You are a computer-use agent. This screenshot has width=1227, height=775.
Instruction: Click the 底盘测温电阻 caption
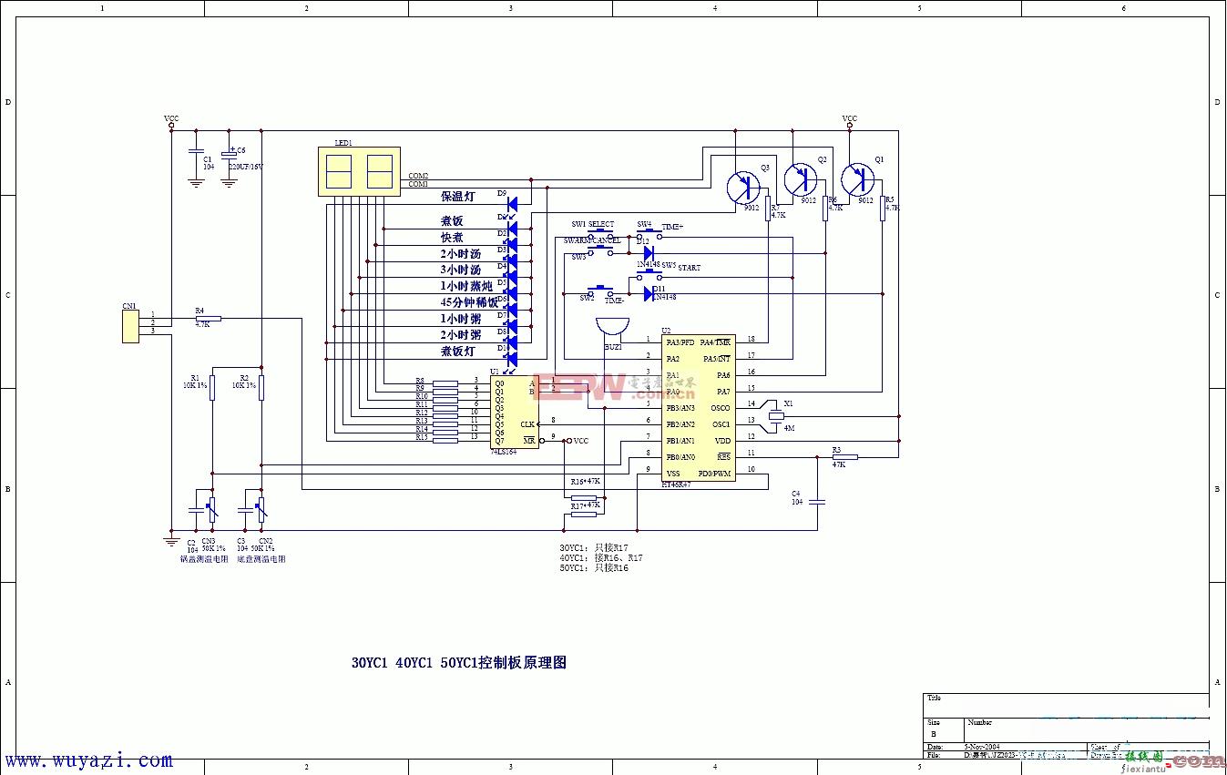[x=261, y=559]
